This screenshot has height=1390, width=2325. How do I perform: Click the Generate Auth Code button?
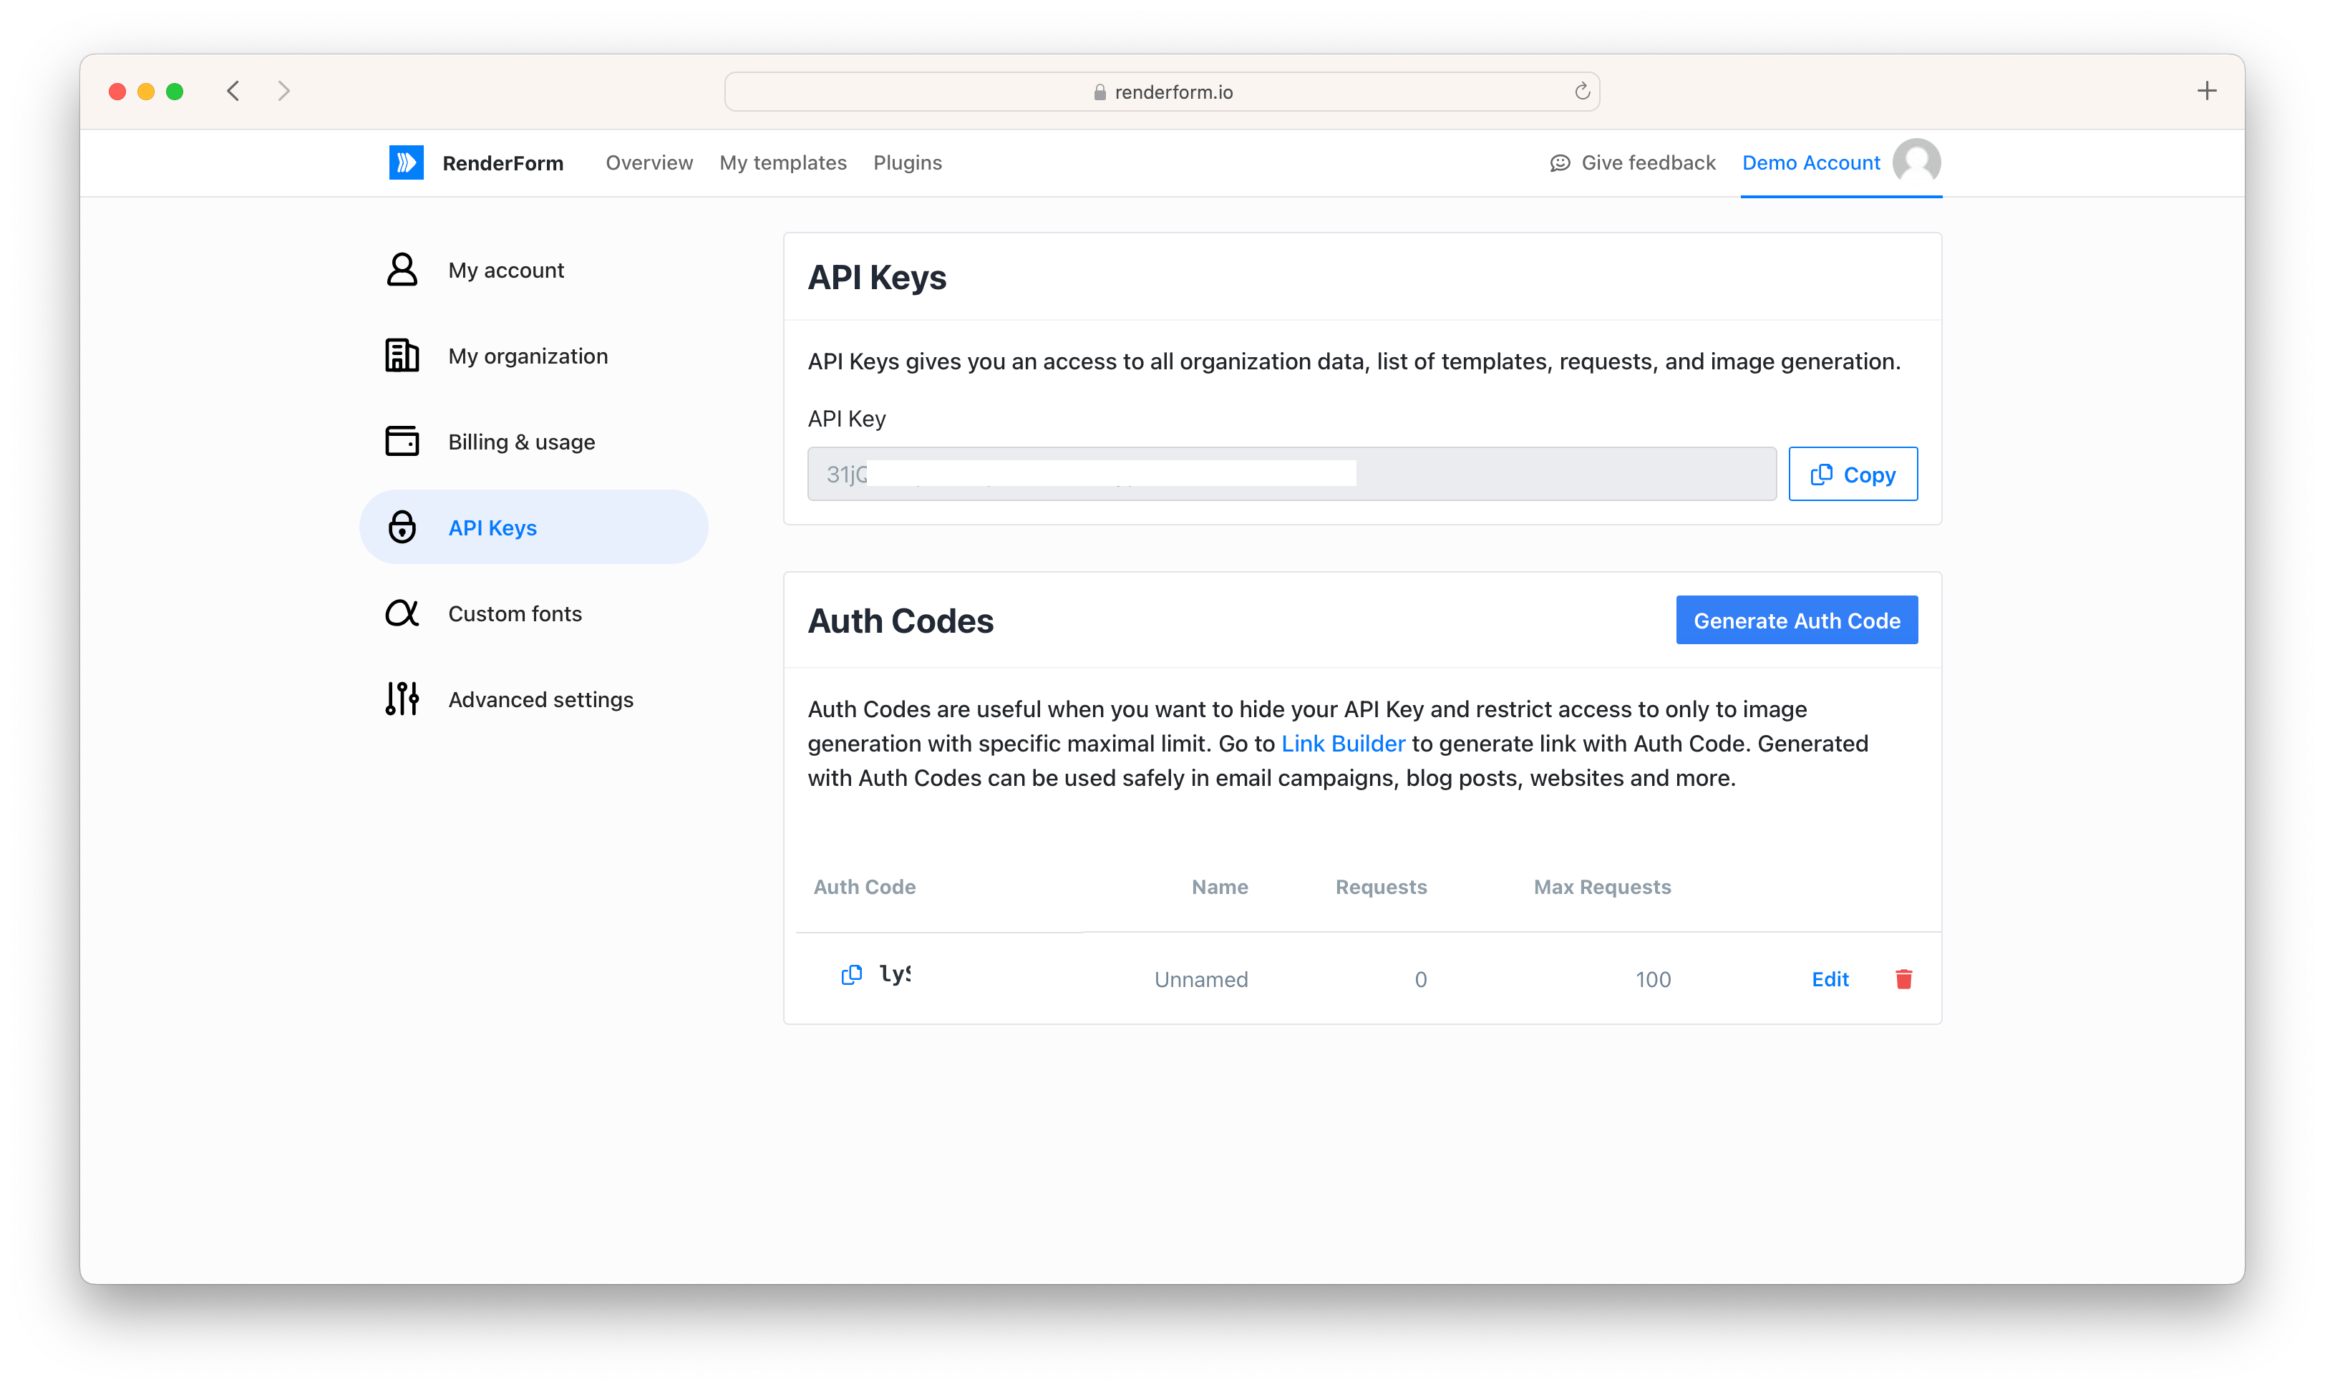[x=1797, y=621]
